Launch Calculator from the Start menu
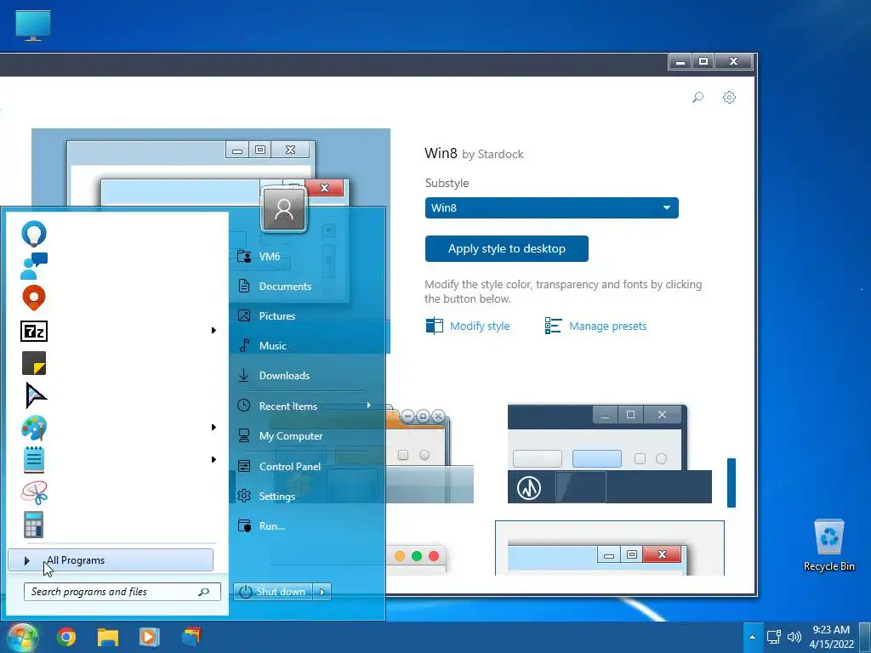 pyautogui.click(x=33, y=525)
